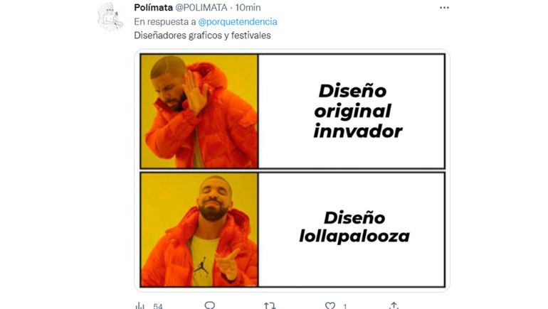This screenshot has height=309, width=548.
Task: Click the Jordan logo on white shirt
Action: [x=201, y=266]
